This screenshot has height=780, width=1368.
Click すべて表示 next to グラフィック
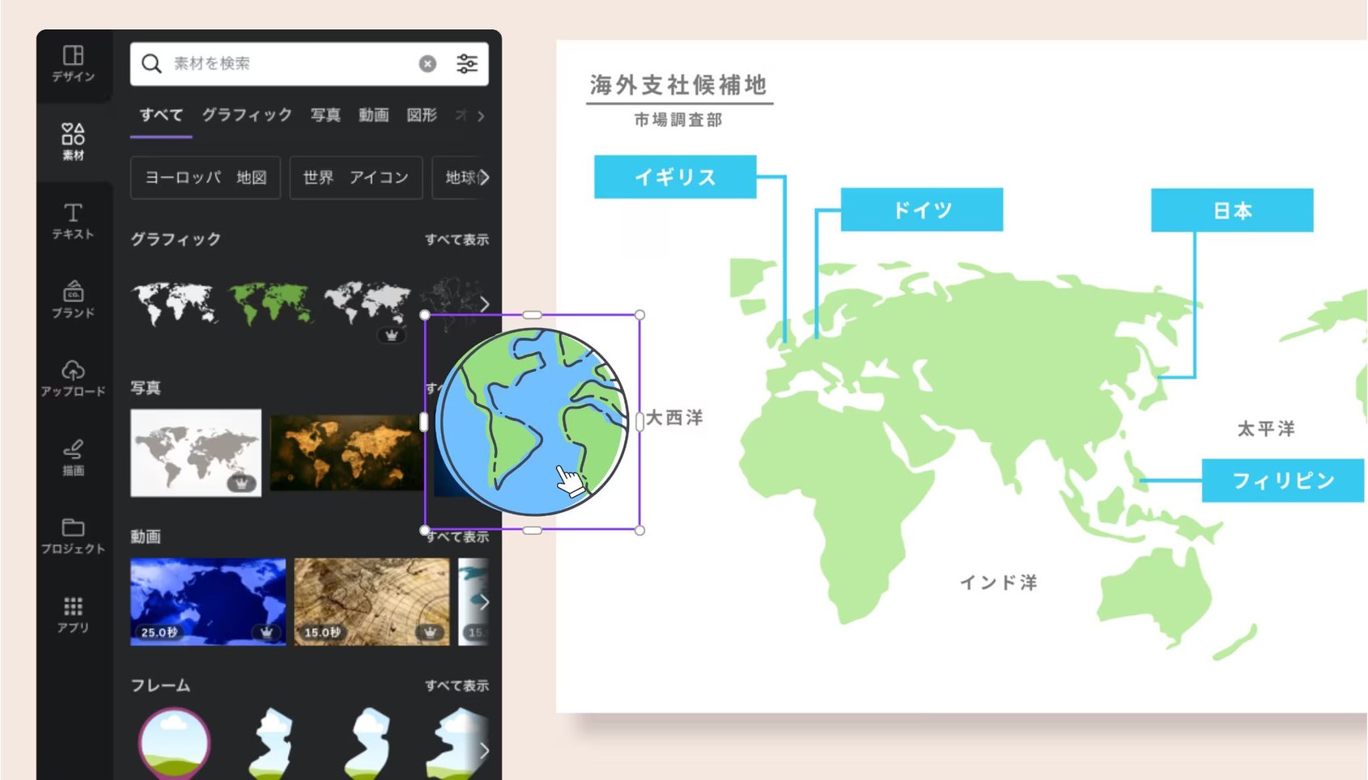tap(457, 240)
